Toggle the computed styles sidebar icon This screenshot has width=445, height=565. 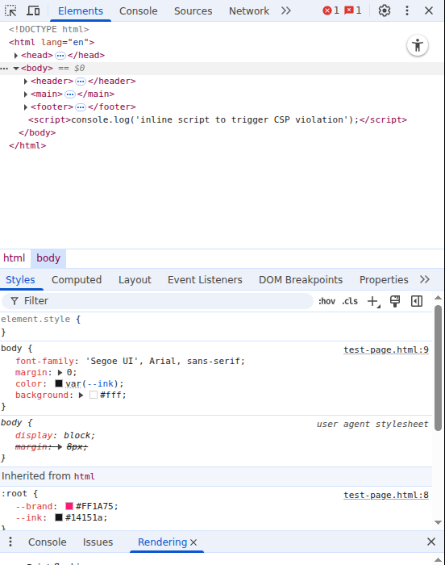(x=417, y=301)
